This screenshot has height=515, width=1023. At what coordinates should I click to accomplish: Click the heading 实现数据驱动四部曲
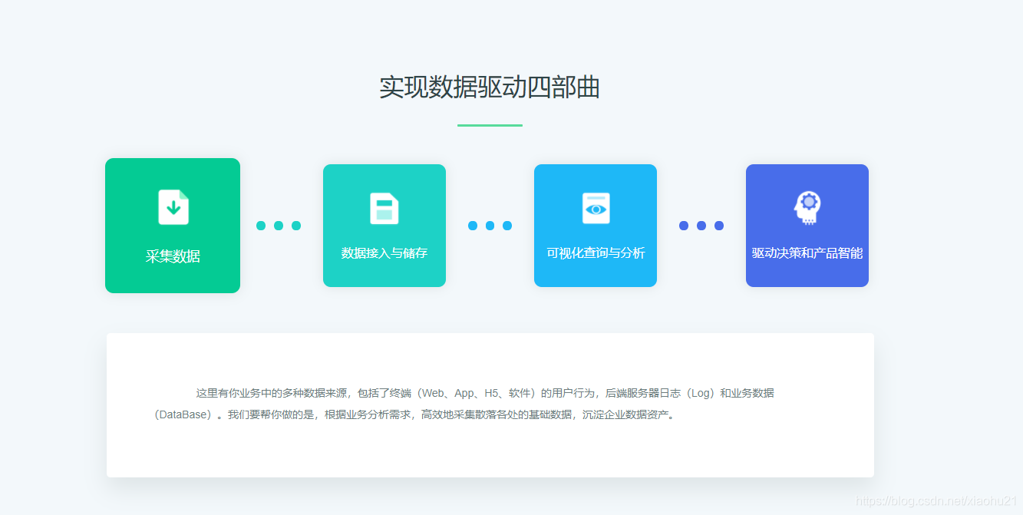click(490, 88)
